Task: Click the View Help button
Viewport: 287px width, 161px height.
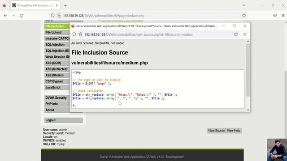Action: (234, 131)
